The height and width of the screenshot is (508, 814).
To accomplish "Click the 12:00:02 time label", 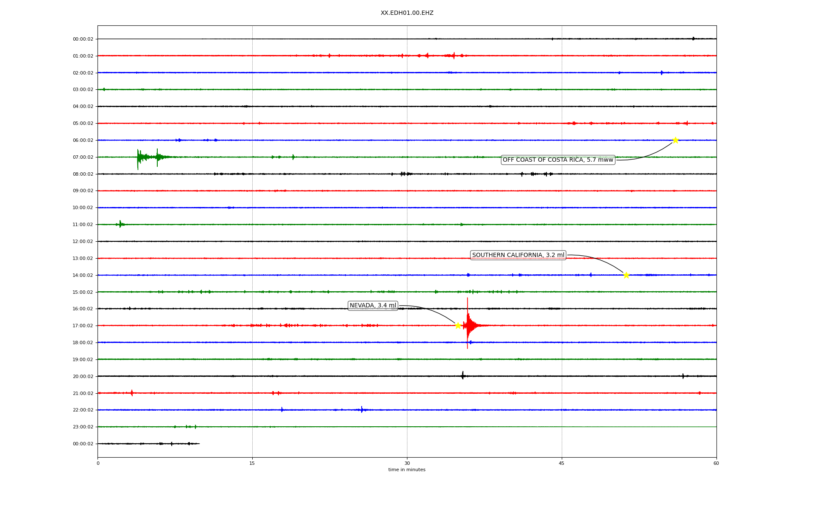I will (x=83, y=241).
